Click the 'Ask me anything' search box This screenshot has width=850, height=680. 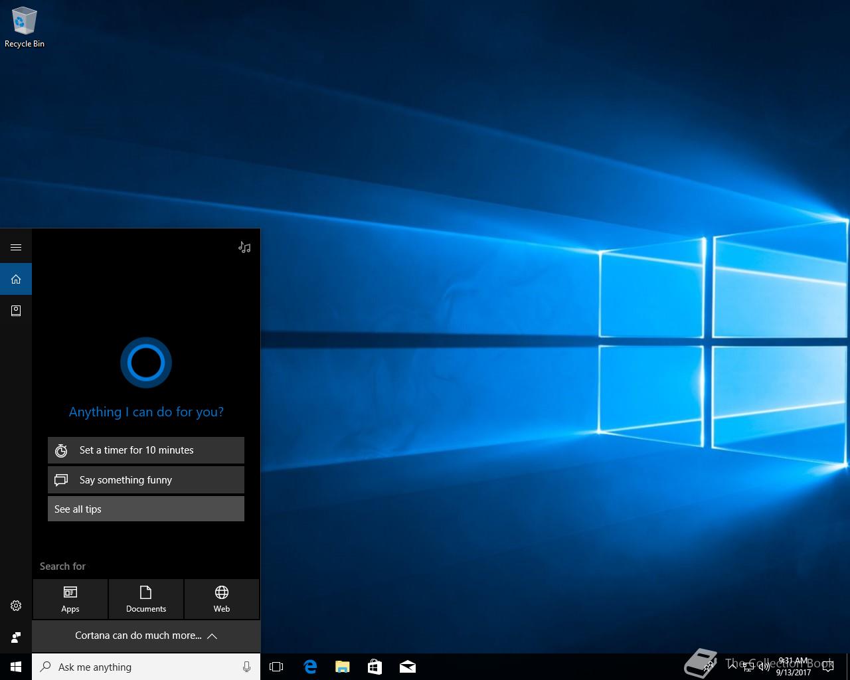(146, 667)
